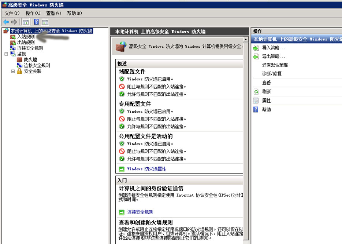Screen dimensions: 342x244
Task: Click the Forward navigation arrow icon
Action: [x=14, y=22]
